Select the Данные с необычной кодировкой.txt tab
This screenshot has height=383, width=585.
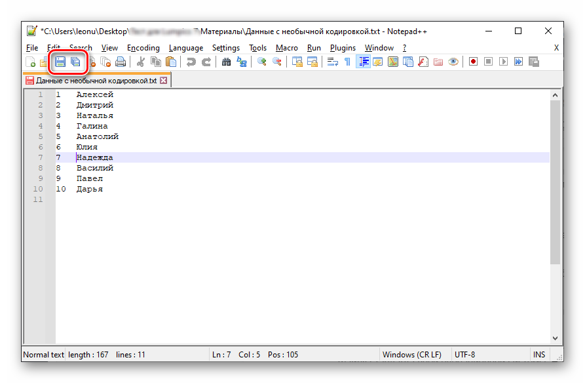pos(96,81)
